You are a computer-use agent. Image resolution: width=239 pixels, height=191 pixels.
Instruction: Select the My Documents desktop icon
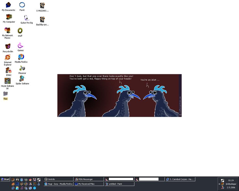pyautogui.click(x=8, y=7)
